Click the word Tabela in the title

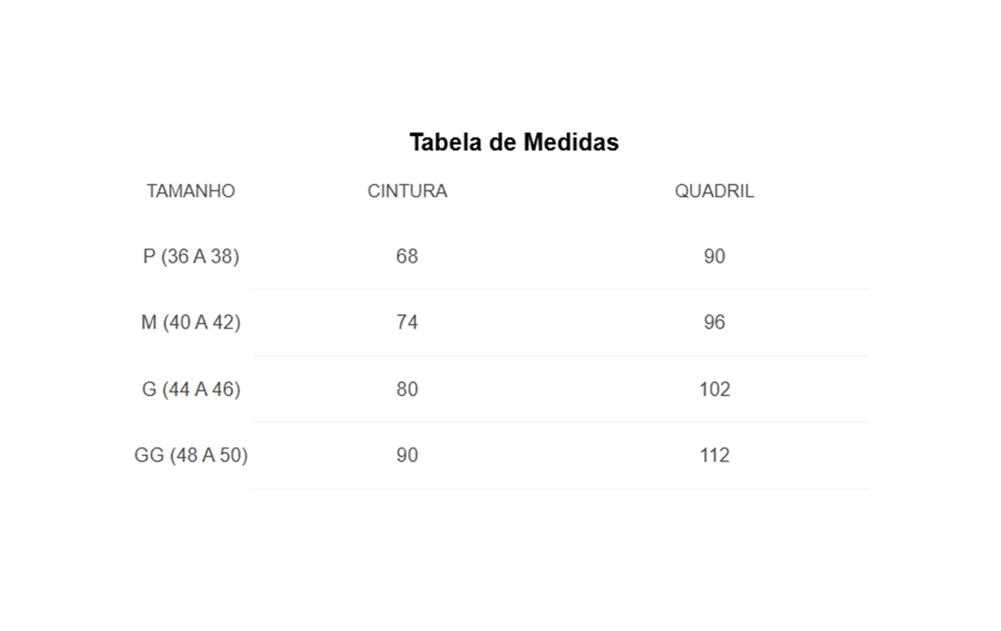click(446, 142)
